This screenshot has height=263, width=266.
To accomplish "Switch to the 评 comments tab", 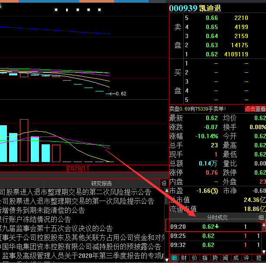I will (x=247, y=258).
